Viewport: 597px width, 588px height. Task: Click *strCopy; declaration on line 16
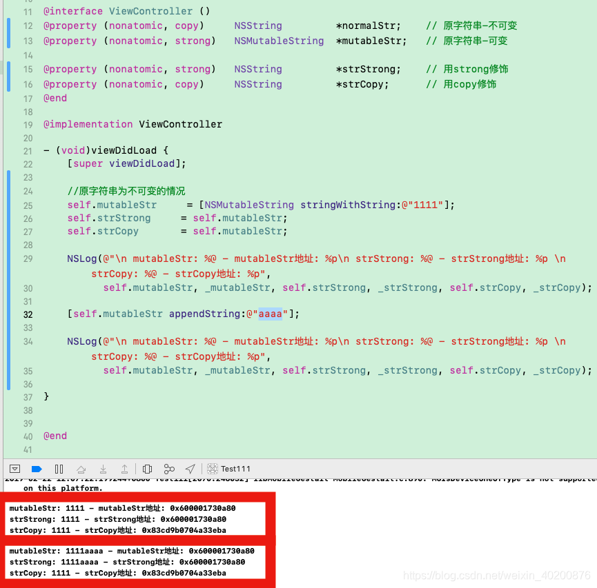pos(362,83)
